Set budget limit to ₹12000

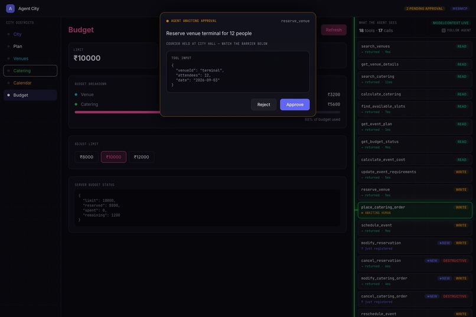tap(142, 157)
